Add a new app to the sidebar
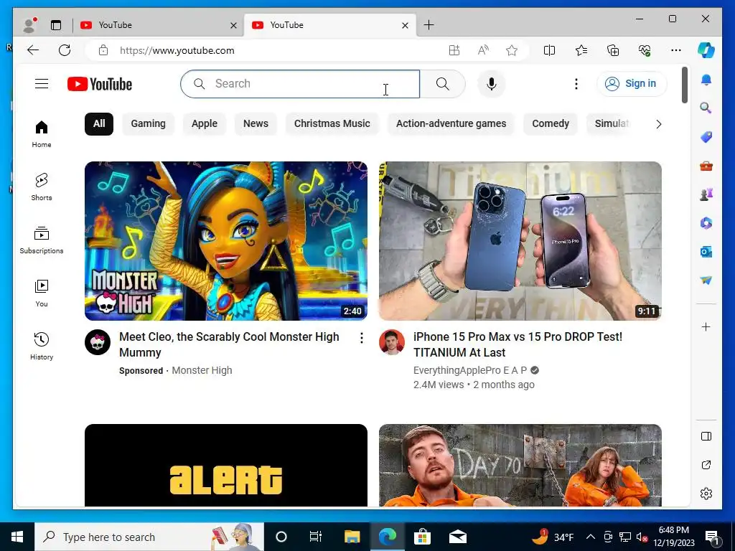735x551 pixels. [x=706, y=327]
